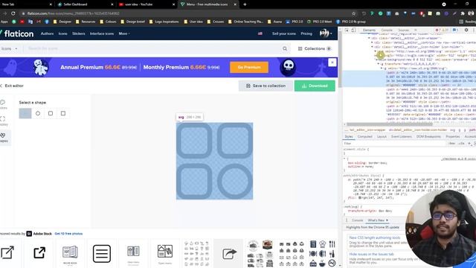
Task: Open the Apps bookmark shortcut
Action: coord(4,22)
